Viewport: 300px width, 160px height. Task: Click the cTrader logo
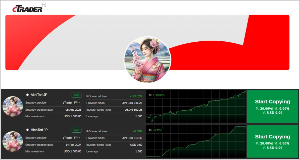[x=27, y=8]
